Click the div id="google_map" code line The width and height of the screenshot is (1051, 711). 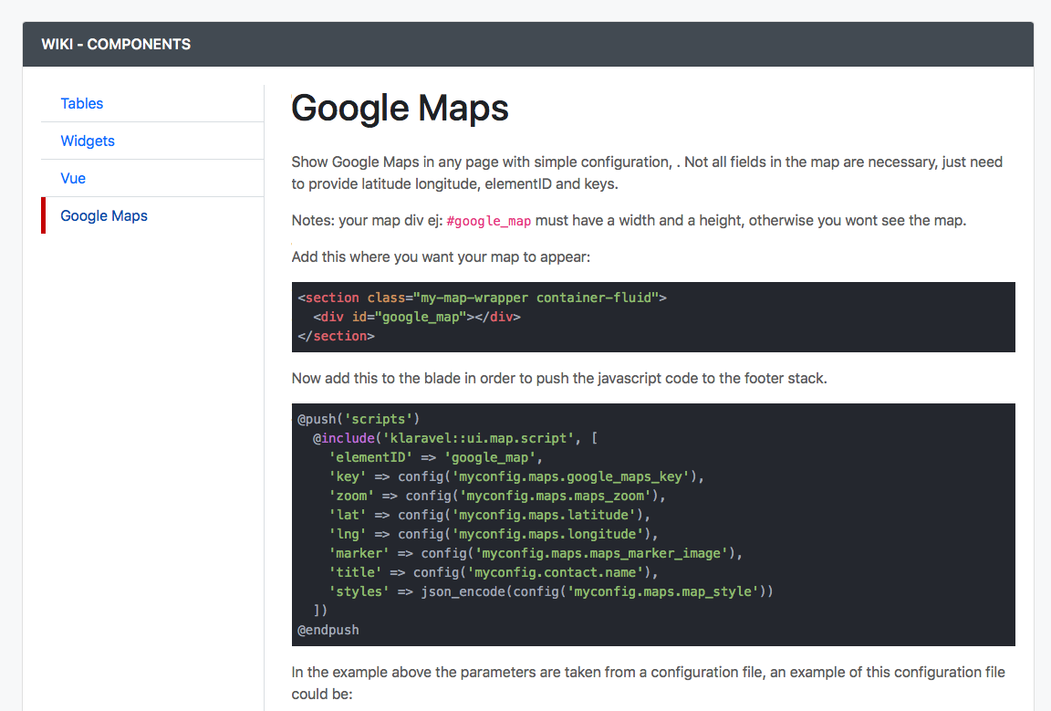(416, 317)
